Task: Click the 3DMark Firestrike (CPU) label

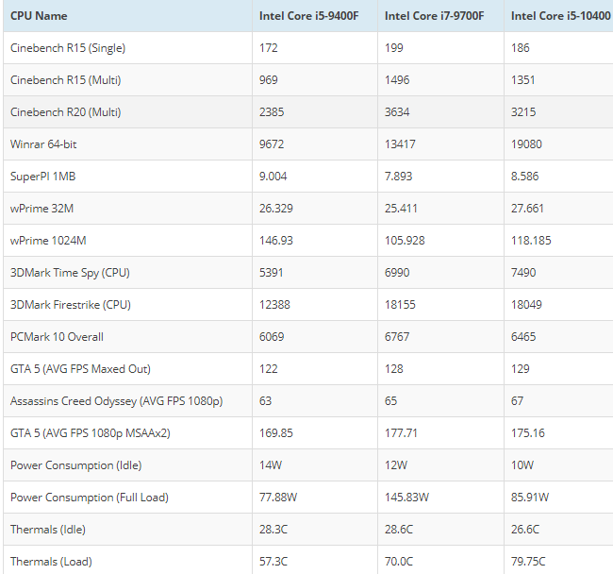Action: click(71, 305)
